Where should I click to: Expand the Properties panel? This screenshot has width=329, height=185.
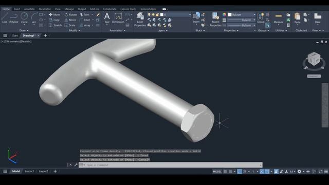pyautogui.click(x=231, y=30)
